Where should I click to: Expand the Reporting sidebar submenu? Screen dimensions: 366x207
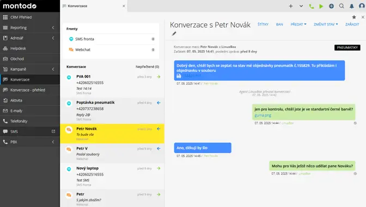coord(53,28)
